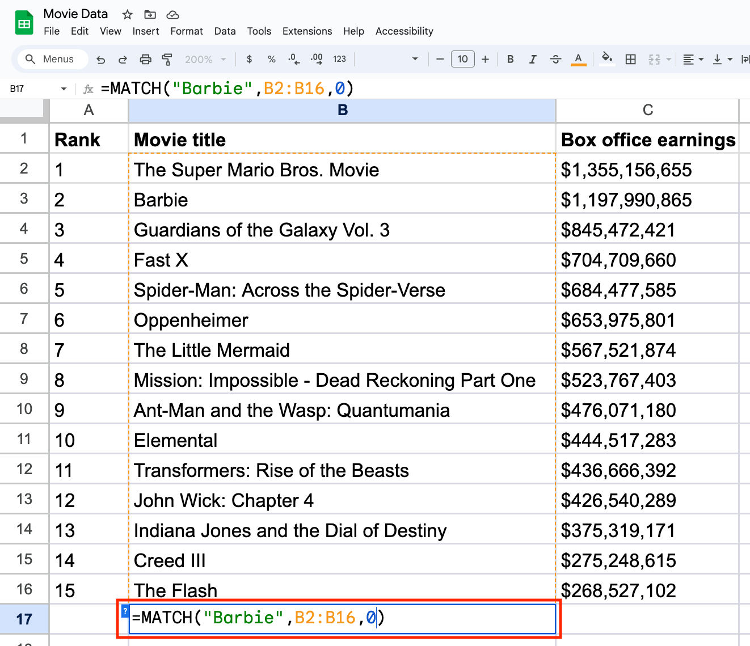The image size is (750, 646).
Task: Select column A header
Action: [89, 110]
